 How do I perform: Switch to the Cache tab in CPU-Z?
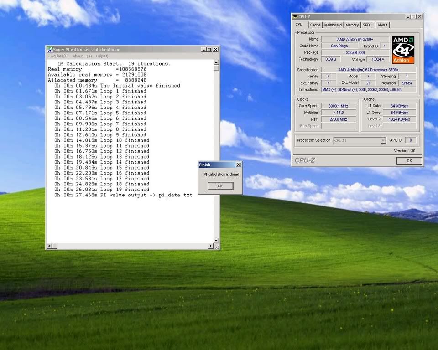[315, 25]
